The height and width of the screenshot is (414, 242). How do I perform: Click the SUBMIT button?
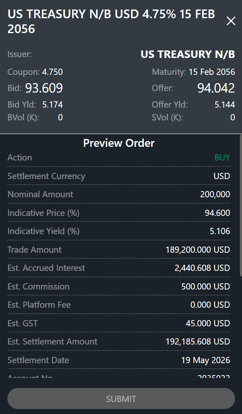coord(121,398)
